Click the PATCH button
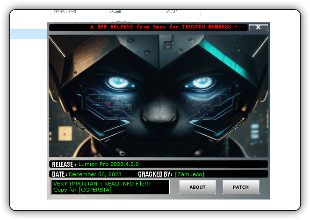This screenshot has width=310, height=220. [241, 187]
